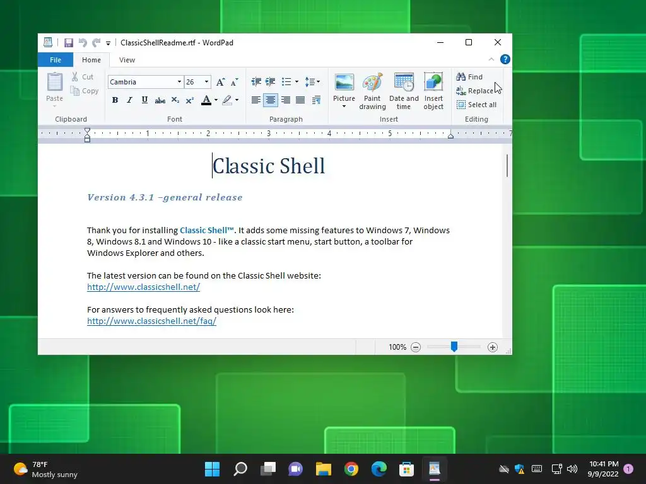Click the Classic Shell heading text
646x484 pixels.
tap(269, 166)
